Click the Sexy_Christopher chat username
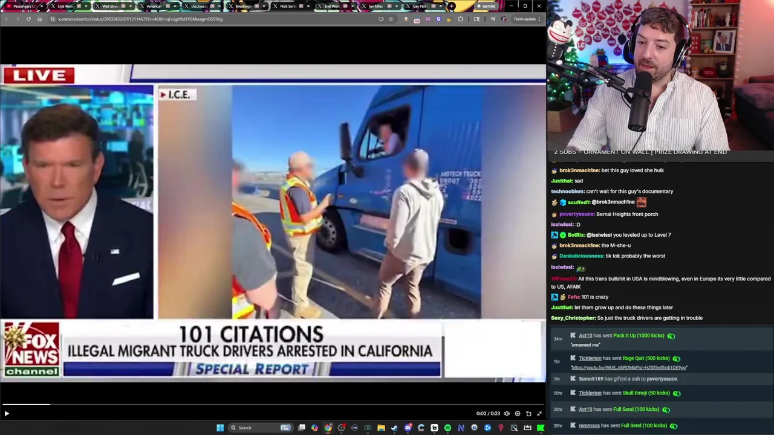The height and width of the screenshot is (435, 774). pyautogui.click(x=573, y=318)
